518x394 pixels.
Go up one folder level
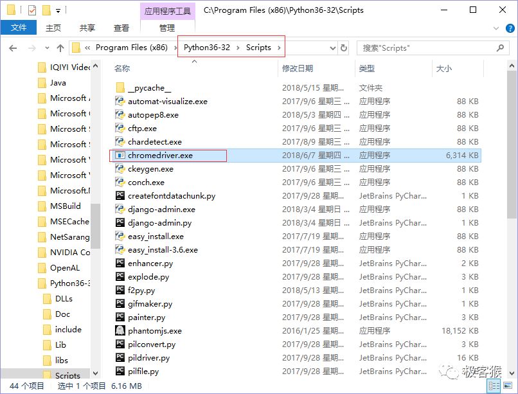60,48
